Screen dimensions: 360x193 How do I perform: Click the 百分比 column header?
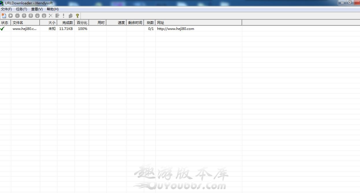pyautogui.click(x=82, y=22)
